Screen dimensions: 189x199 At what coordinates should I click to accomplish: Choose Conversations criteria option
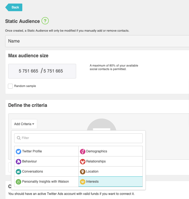point(46,171)
